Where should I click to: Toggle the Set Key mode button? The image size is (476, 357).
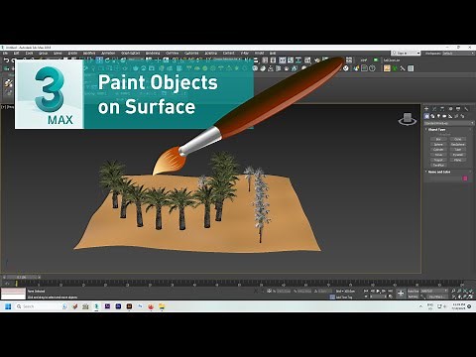(414, 297)
